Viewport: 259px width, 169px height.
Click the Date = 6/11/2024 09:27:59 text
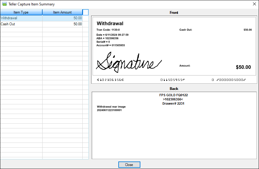(x=113, y=35)
